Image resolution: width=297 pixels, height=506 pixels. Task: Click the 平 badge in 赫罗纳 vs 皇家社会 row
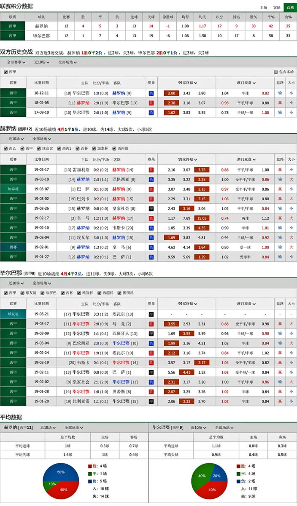click(151, 209)
